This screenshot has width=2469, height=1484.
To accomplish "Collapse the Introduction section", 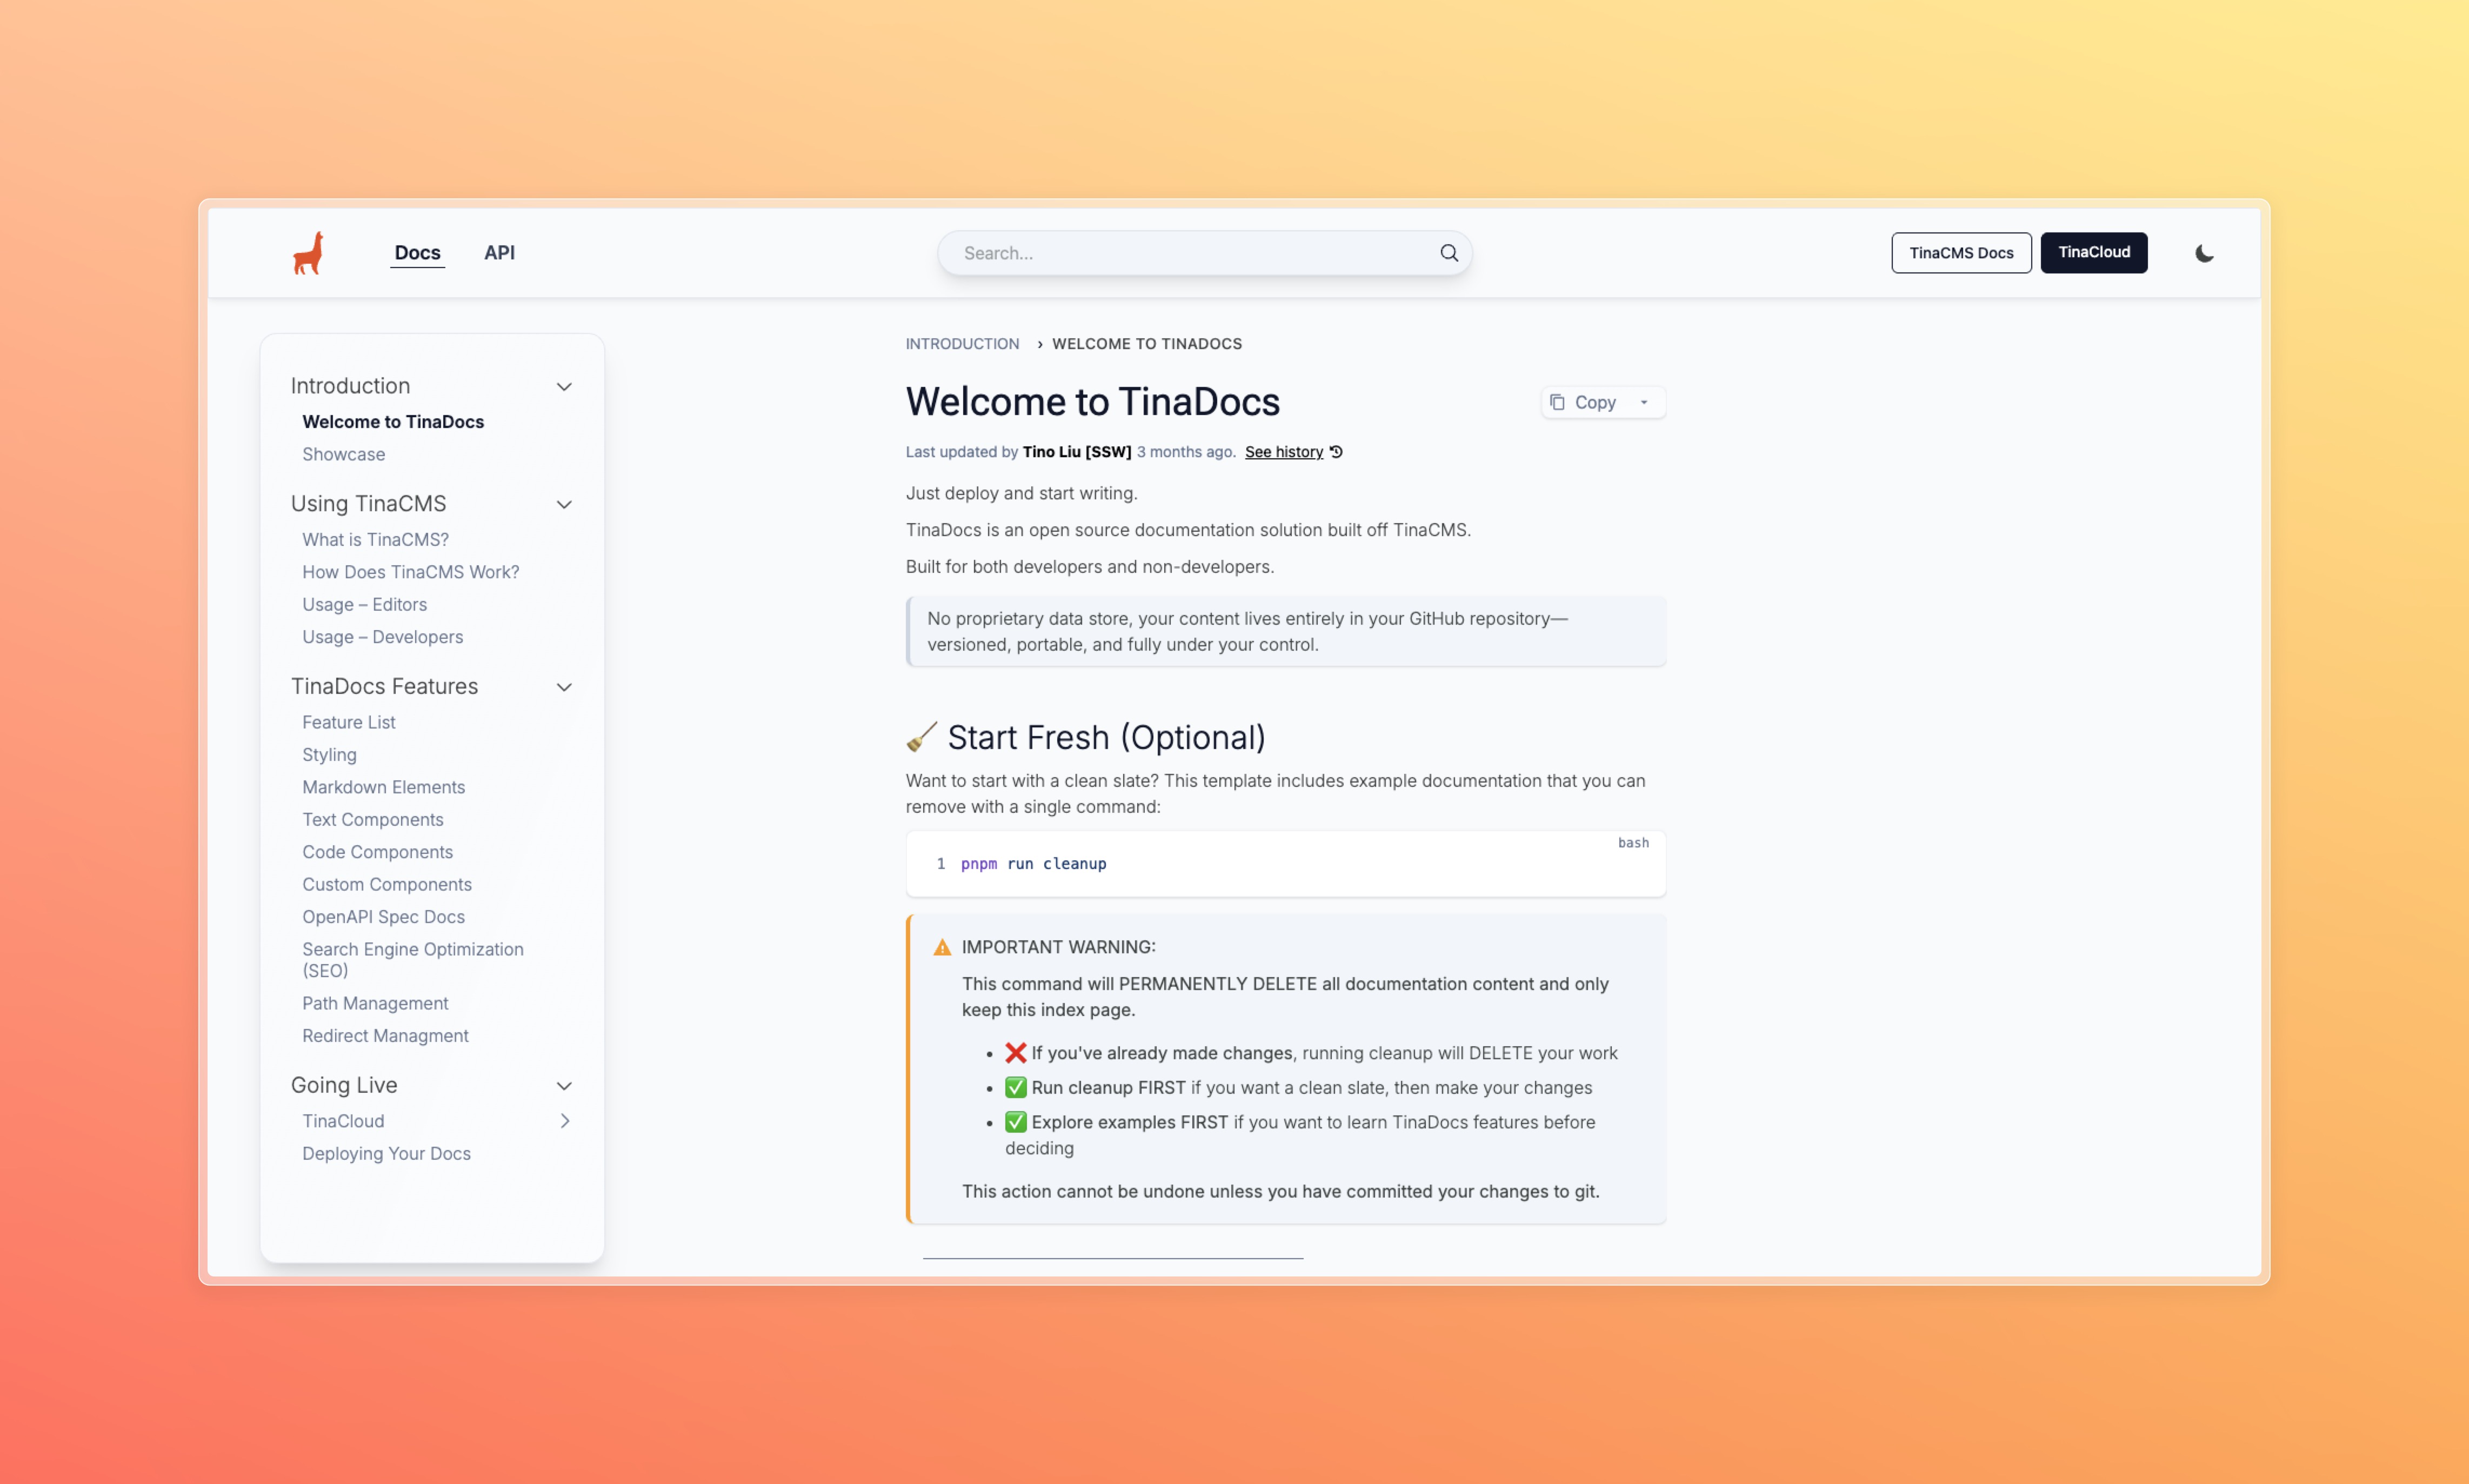I will (x=564, y=387).
